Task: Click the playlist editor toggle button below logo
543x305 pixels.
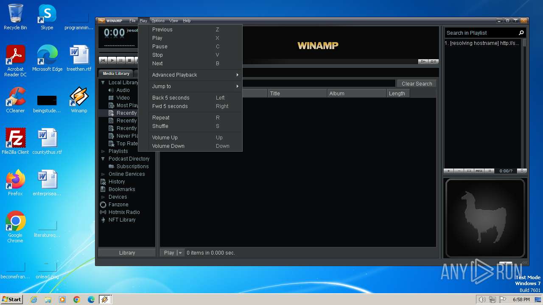Action: (433, 61)
